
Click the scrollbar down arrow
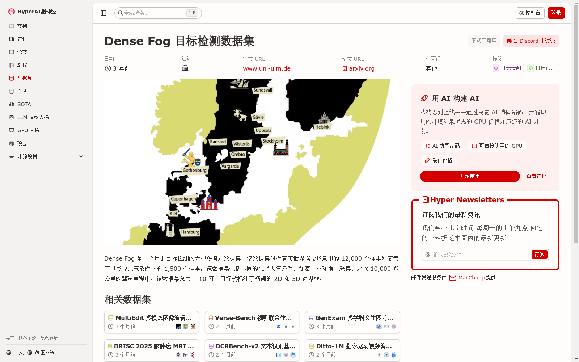[576, 359]
